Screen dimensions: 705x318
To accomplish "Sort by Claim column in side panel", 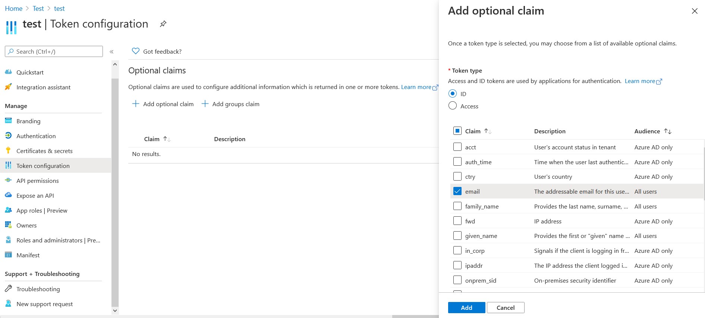I will 488,131.
